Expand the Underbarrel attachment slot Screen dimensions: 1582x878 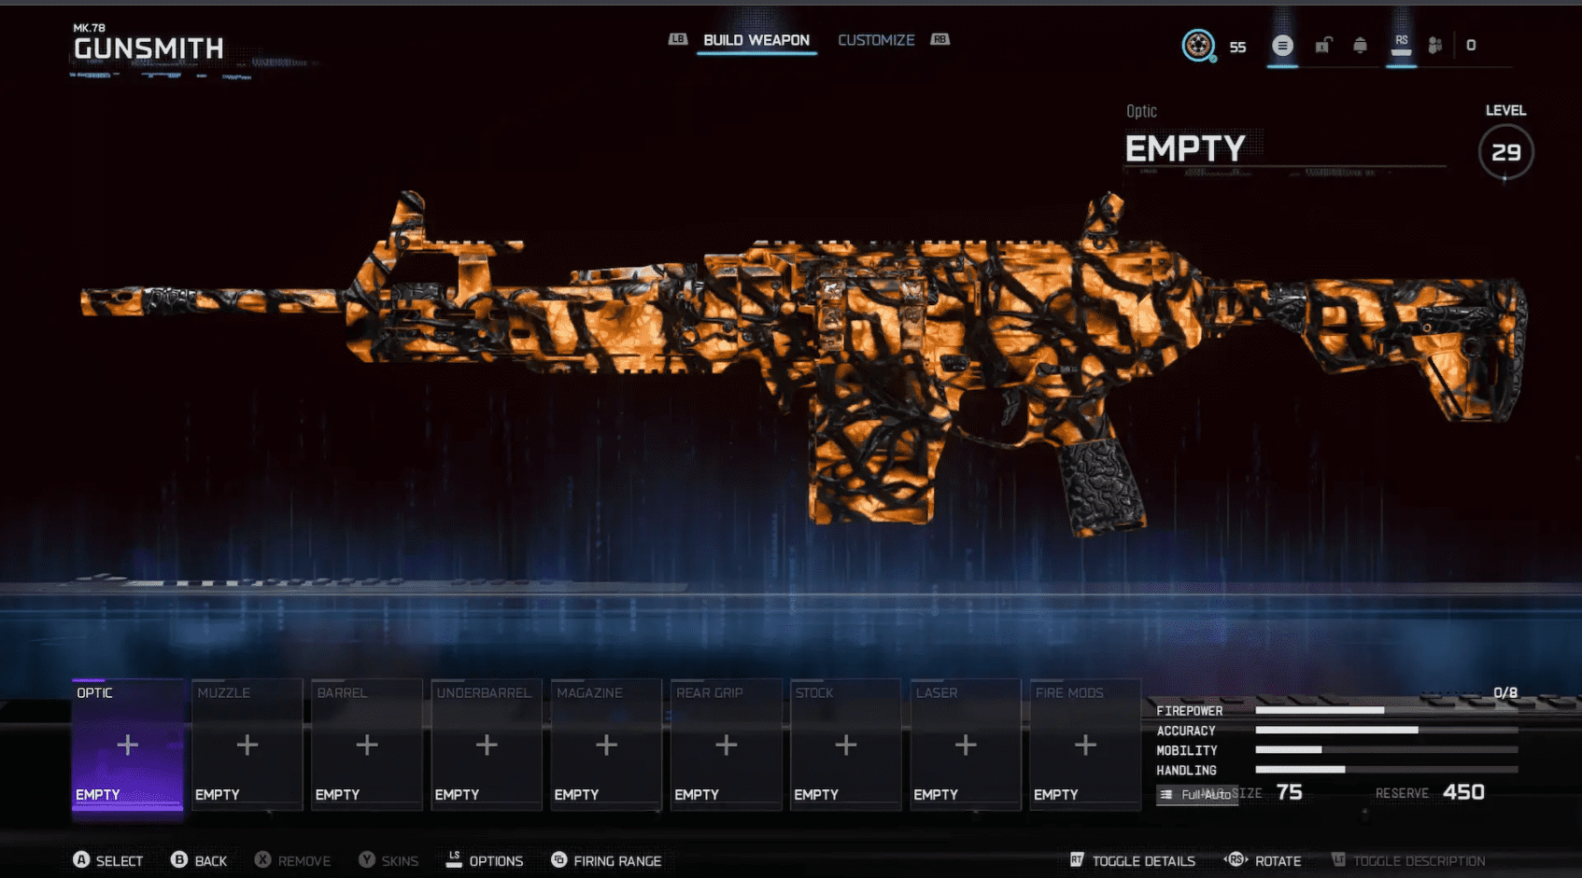coord(486,745)
